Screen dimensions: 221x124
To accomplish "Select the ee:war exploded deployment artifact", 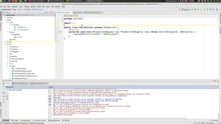I will point(17,90).
